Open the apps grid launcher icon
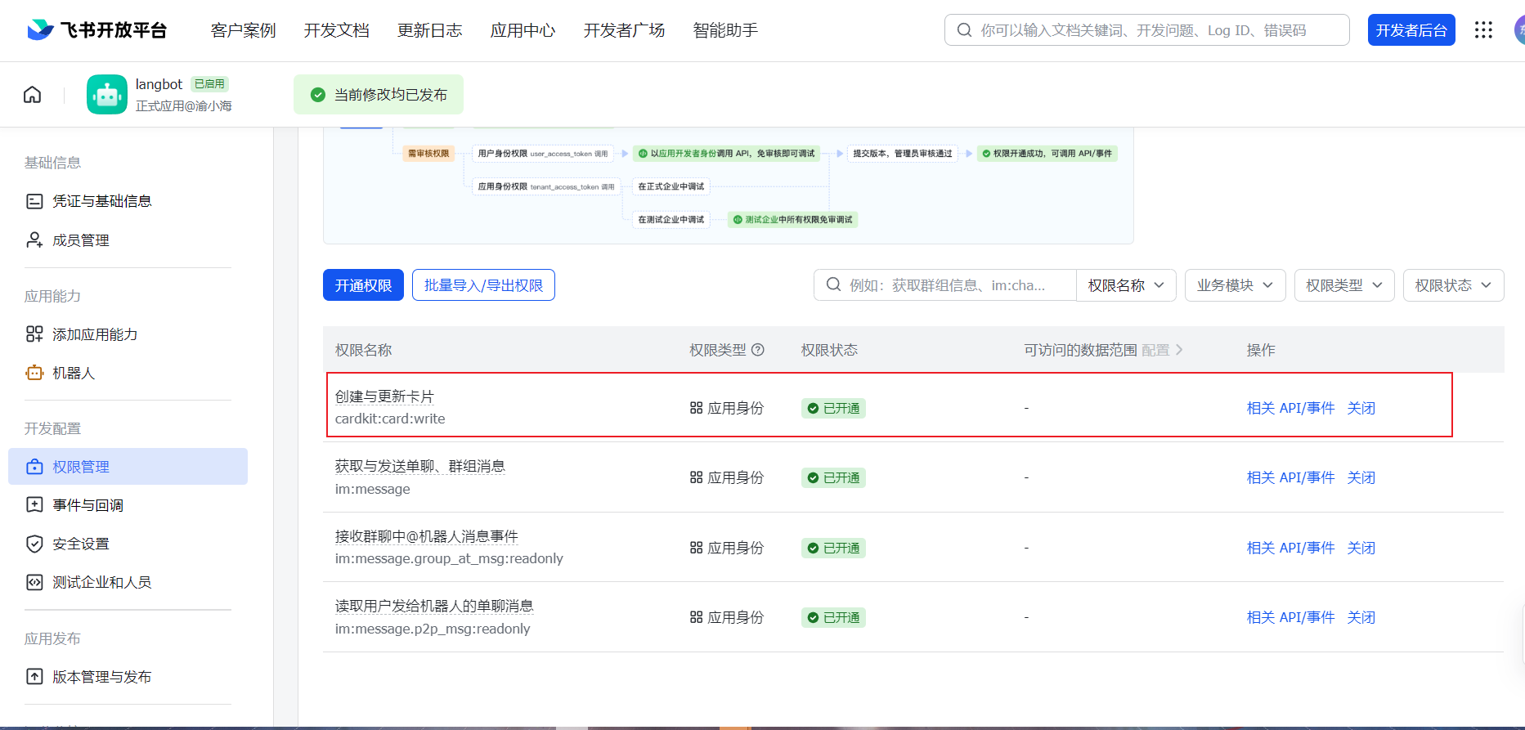This screenshot has height=730, width=1525. click(1483, 30)
